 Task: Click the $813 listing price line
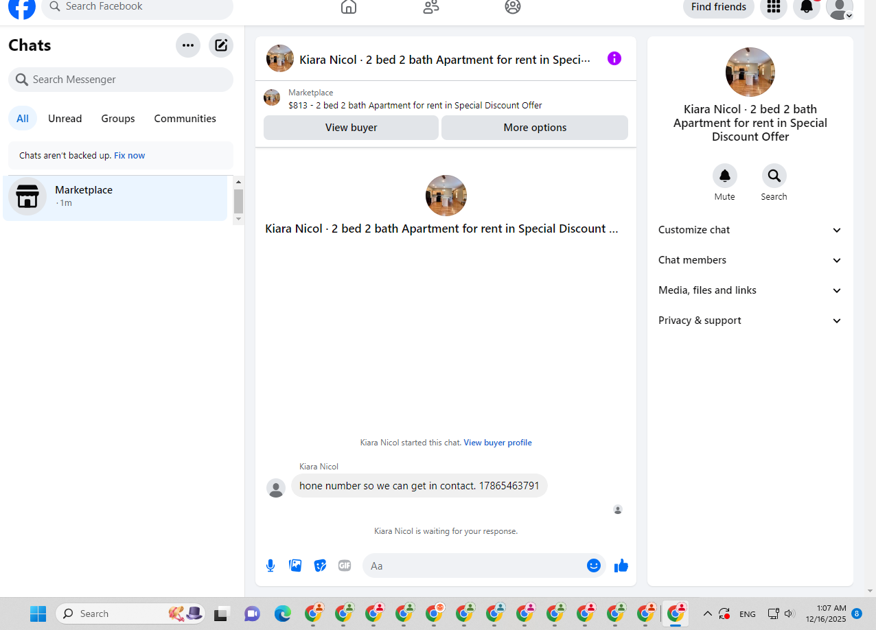(x=415, y=106)
